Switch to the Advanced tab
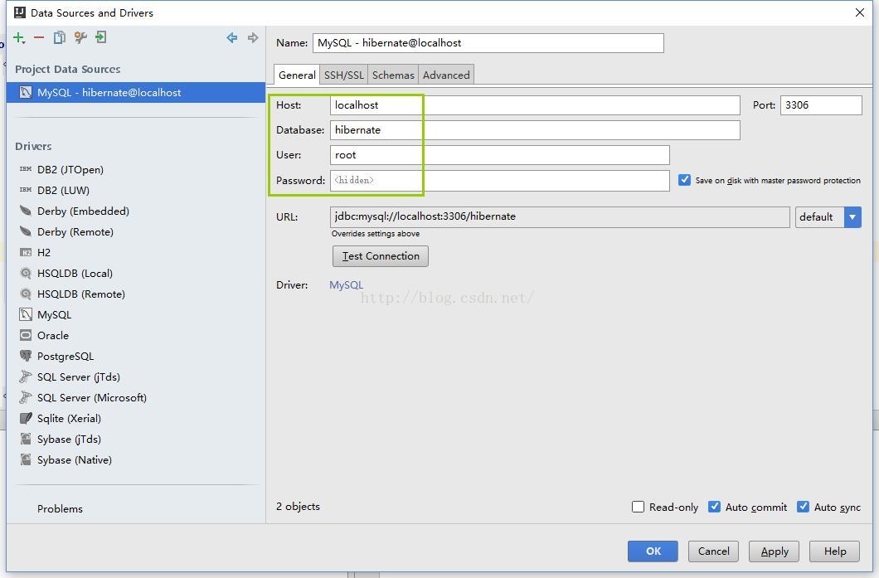 pos(446,75)
